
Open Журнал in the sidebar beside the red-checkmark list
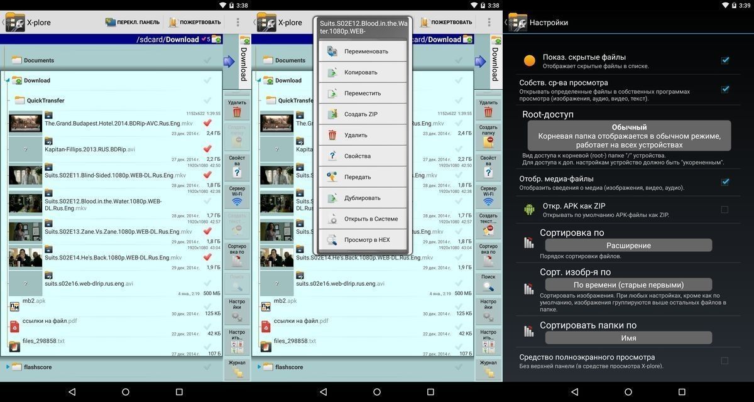[x=237, y=369]
